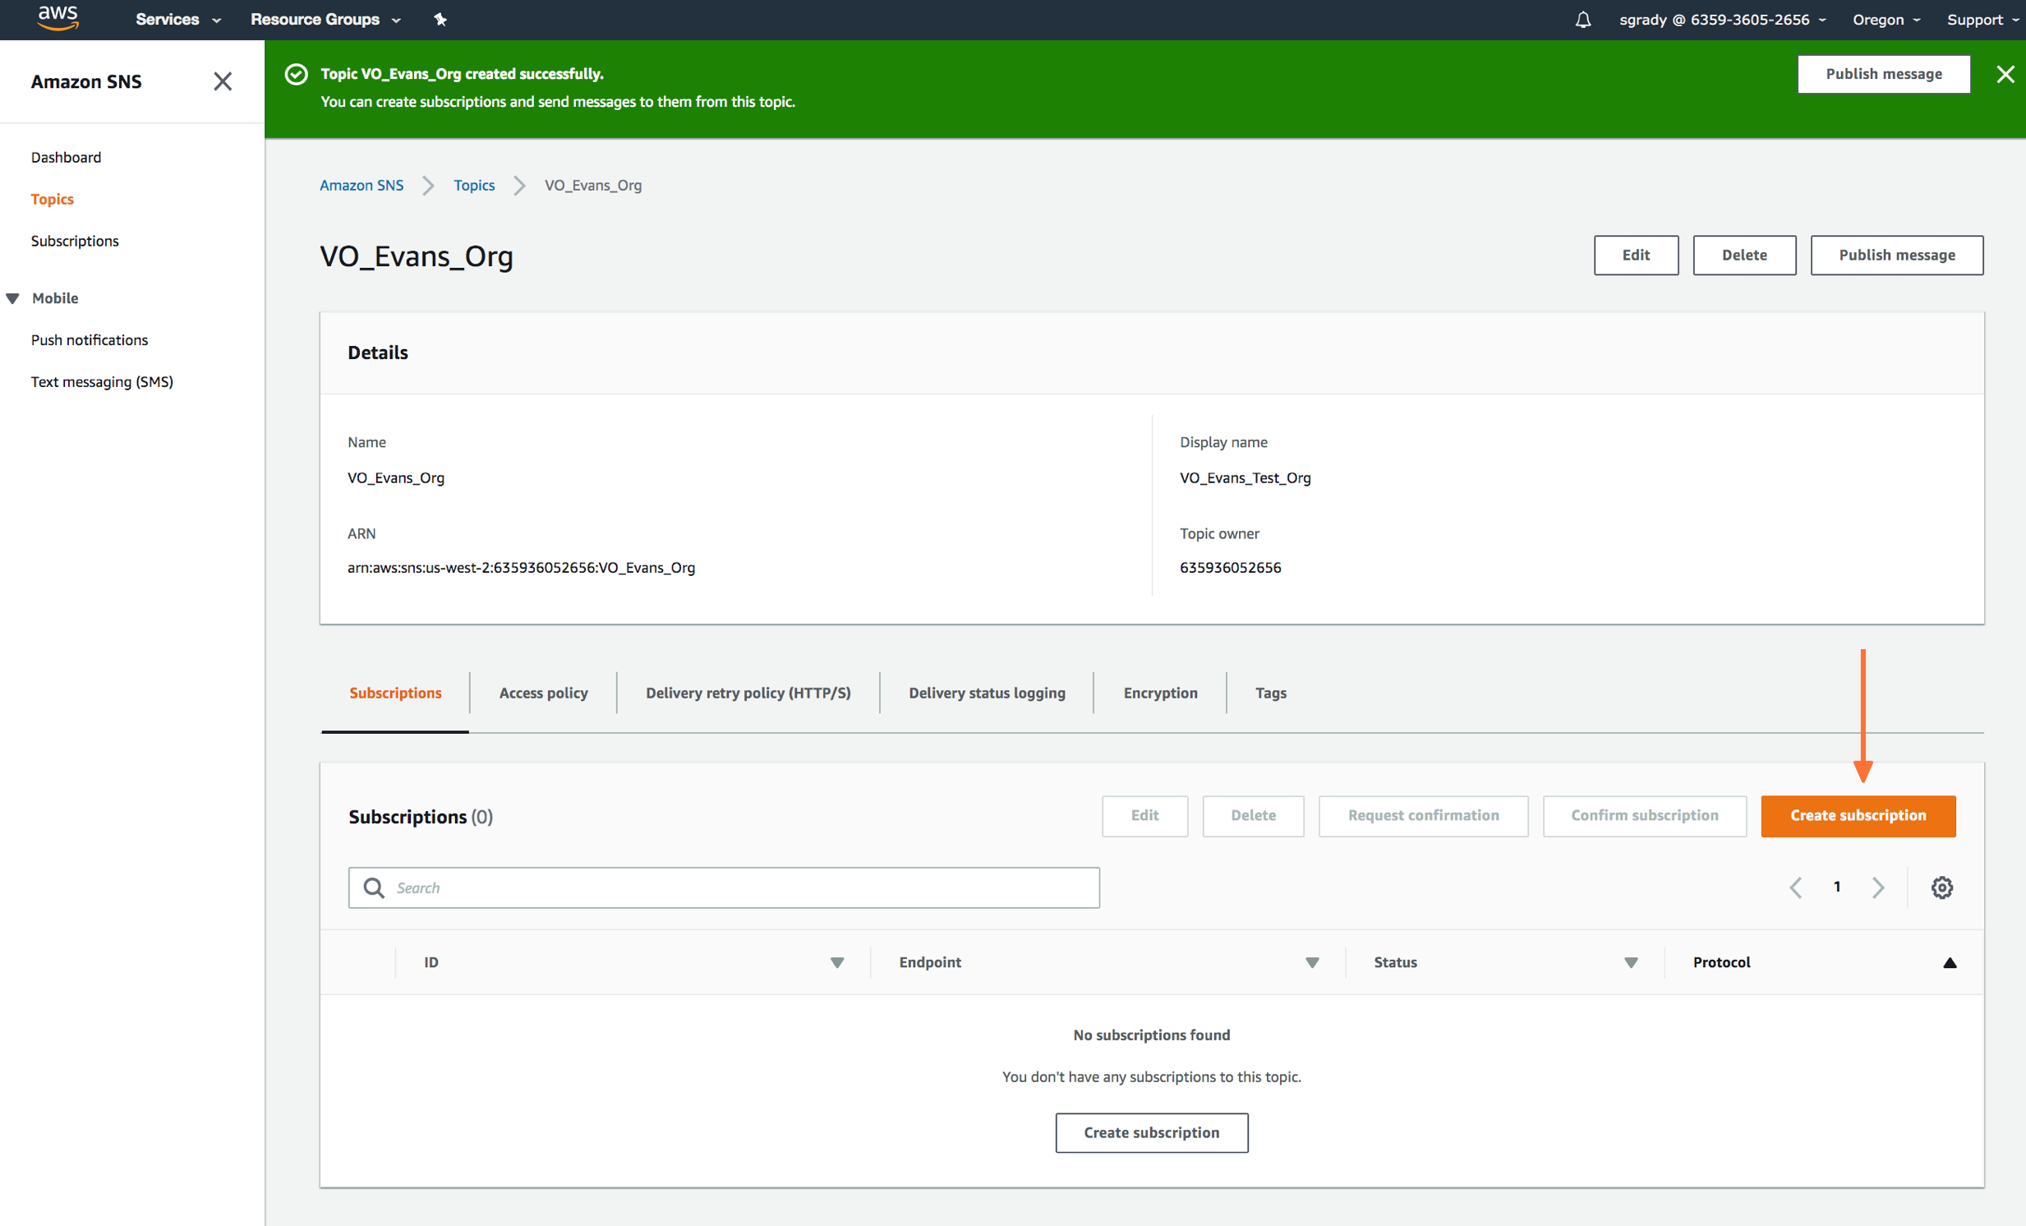Click the next page arrow
This screenshot has height=1226, width=2026.
coord(1879,887)
